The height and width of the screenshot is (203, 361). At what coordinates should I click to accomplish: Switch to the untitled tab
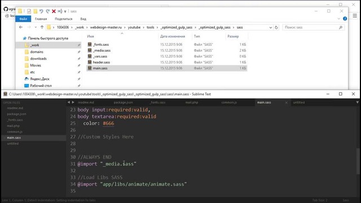[x=299, y=103]
